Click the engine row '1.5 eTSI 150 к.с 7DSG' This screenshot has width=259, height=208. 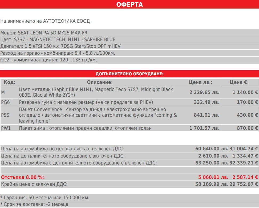point(129,46)
